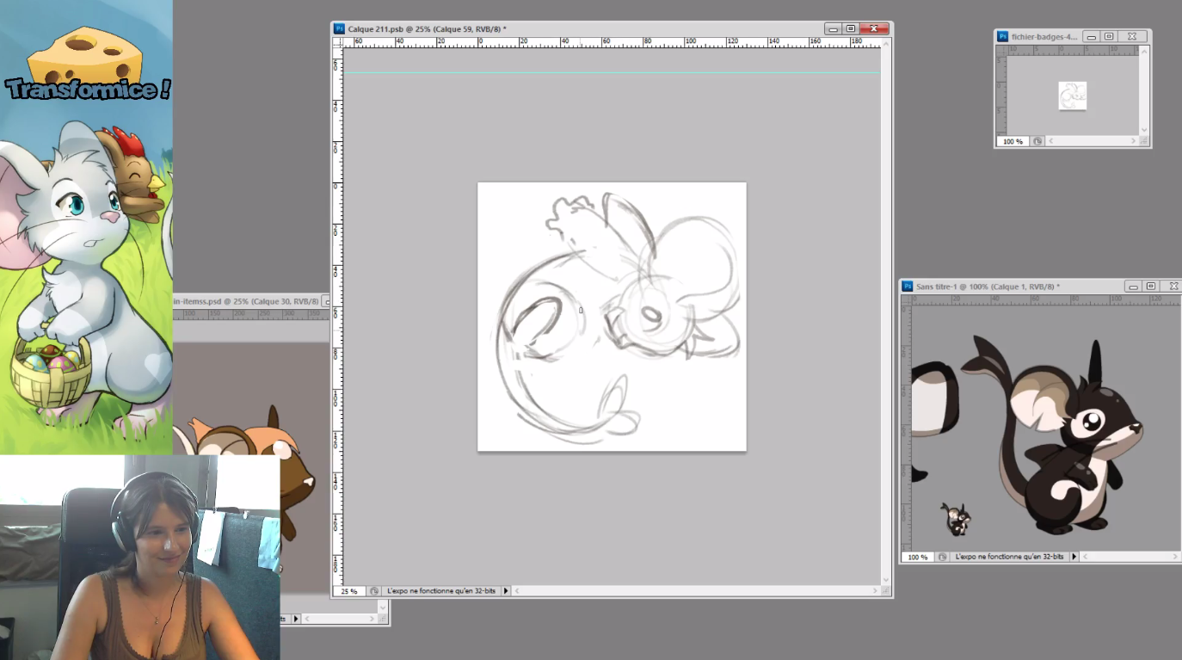Click left scroll arrow in Sans titre-1 window

pos(1086,557)
